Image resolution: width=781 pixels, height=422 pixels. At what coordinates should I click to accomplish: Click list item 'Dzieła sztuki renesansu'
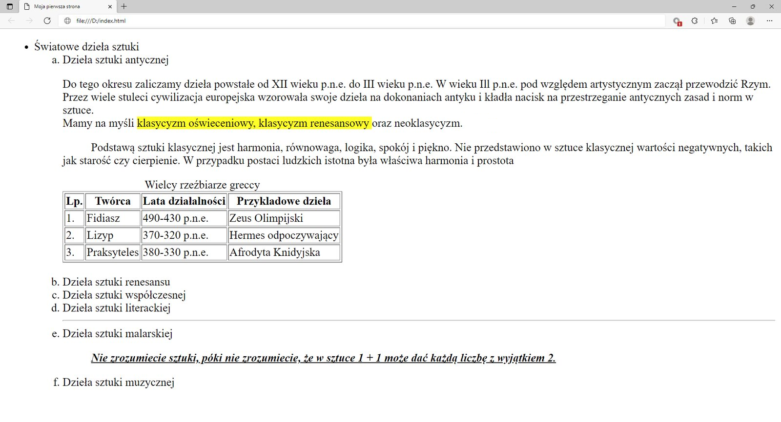click(x=116, y=282)
